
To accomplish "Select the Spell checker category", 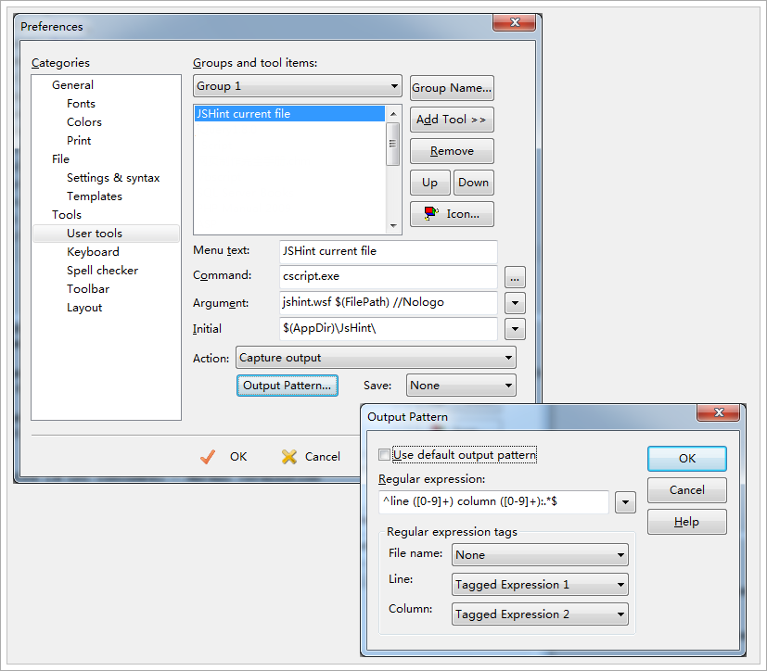I will point(102,271).
